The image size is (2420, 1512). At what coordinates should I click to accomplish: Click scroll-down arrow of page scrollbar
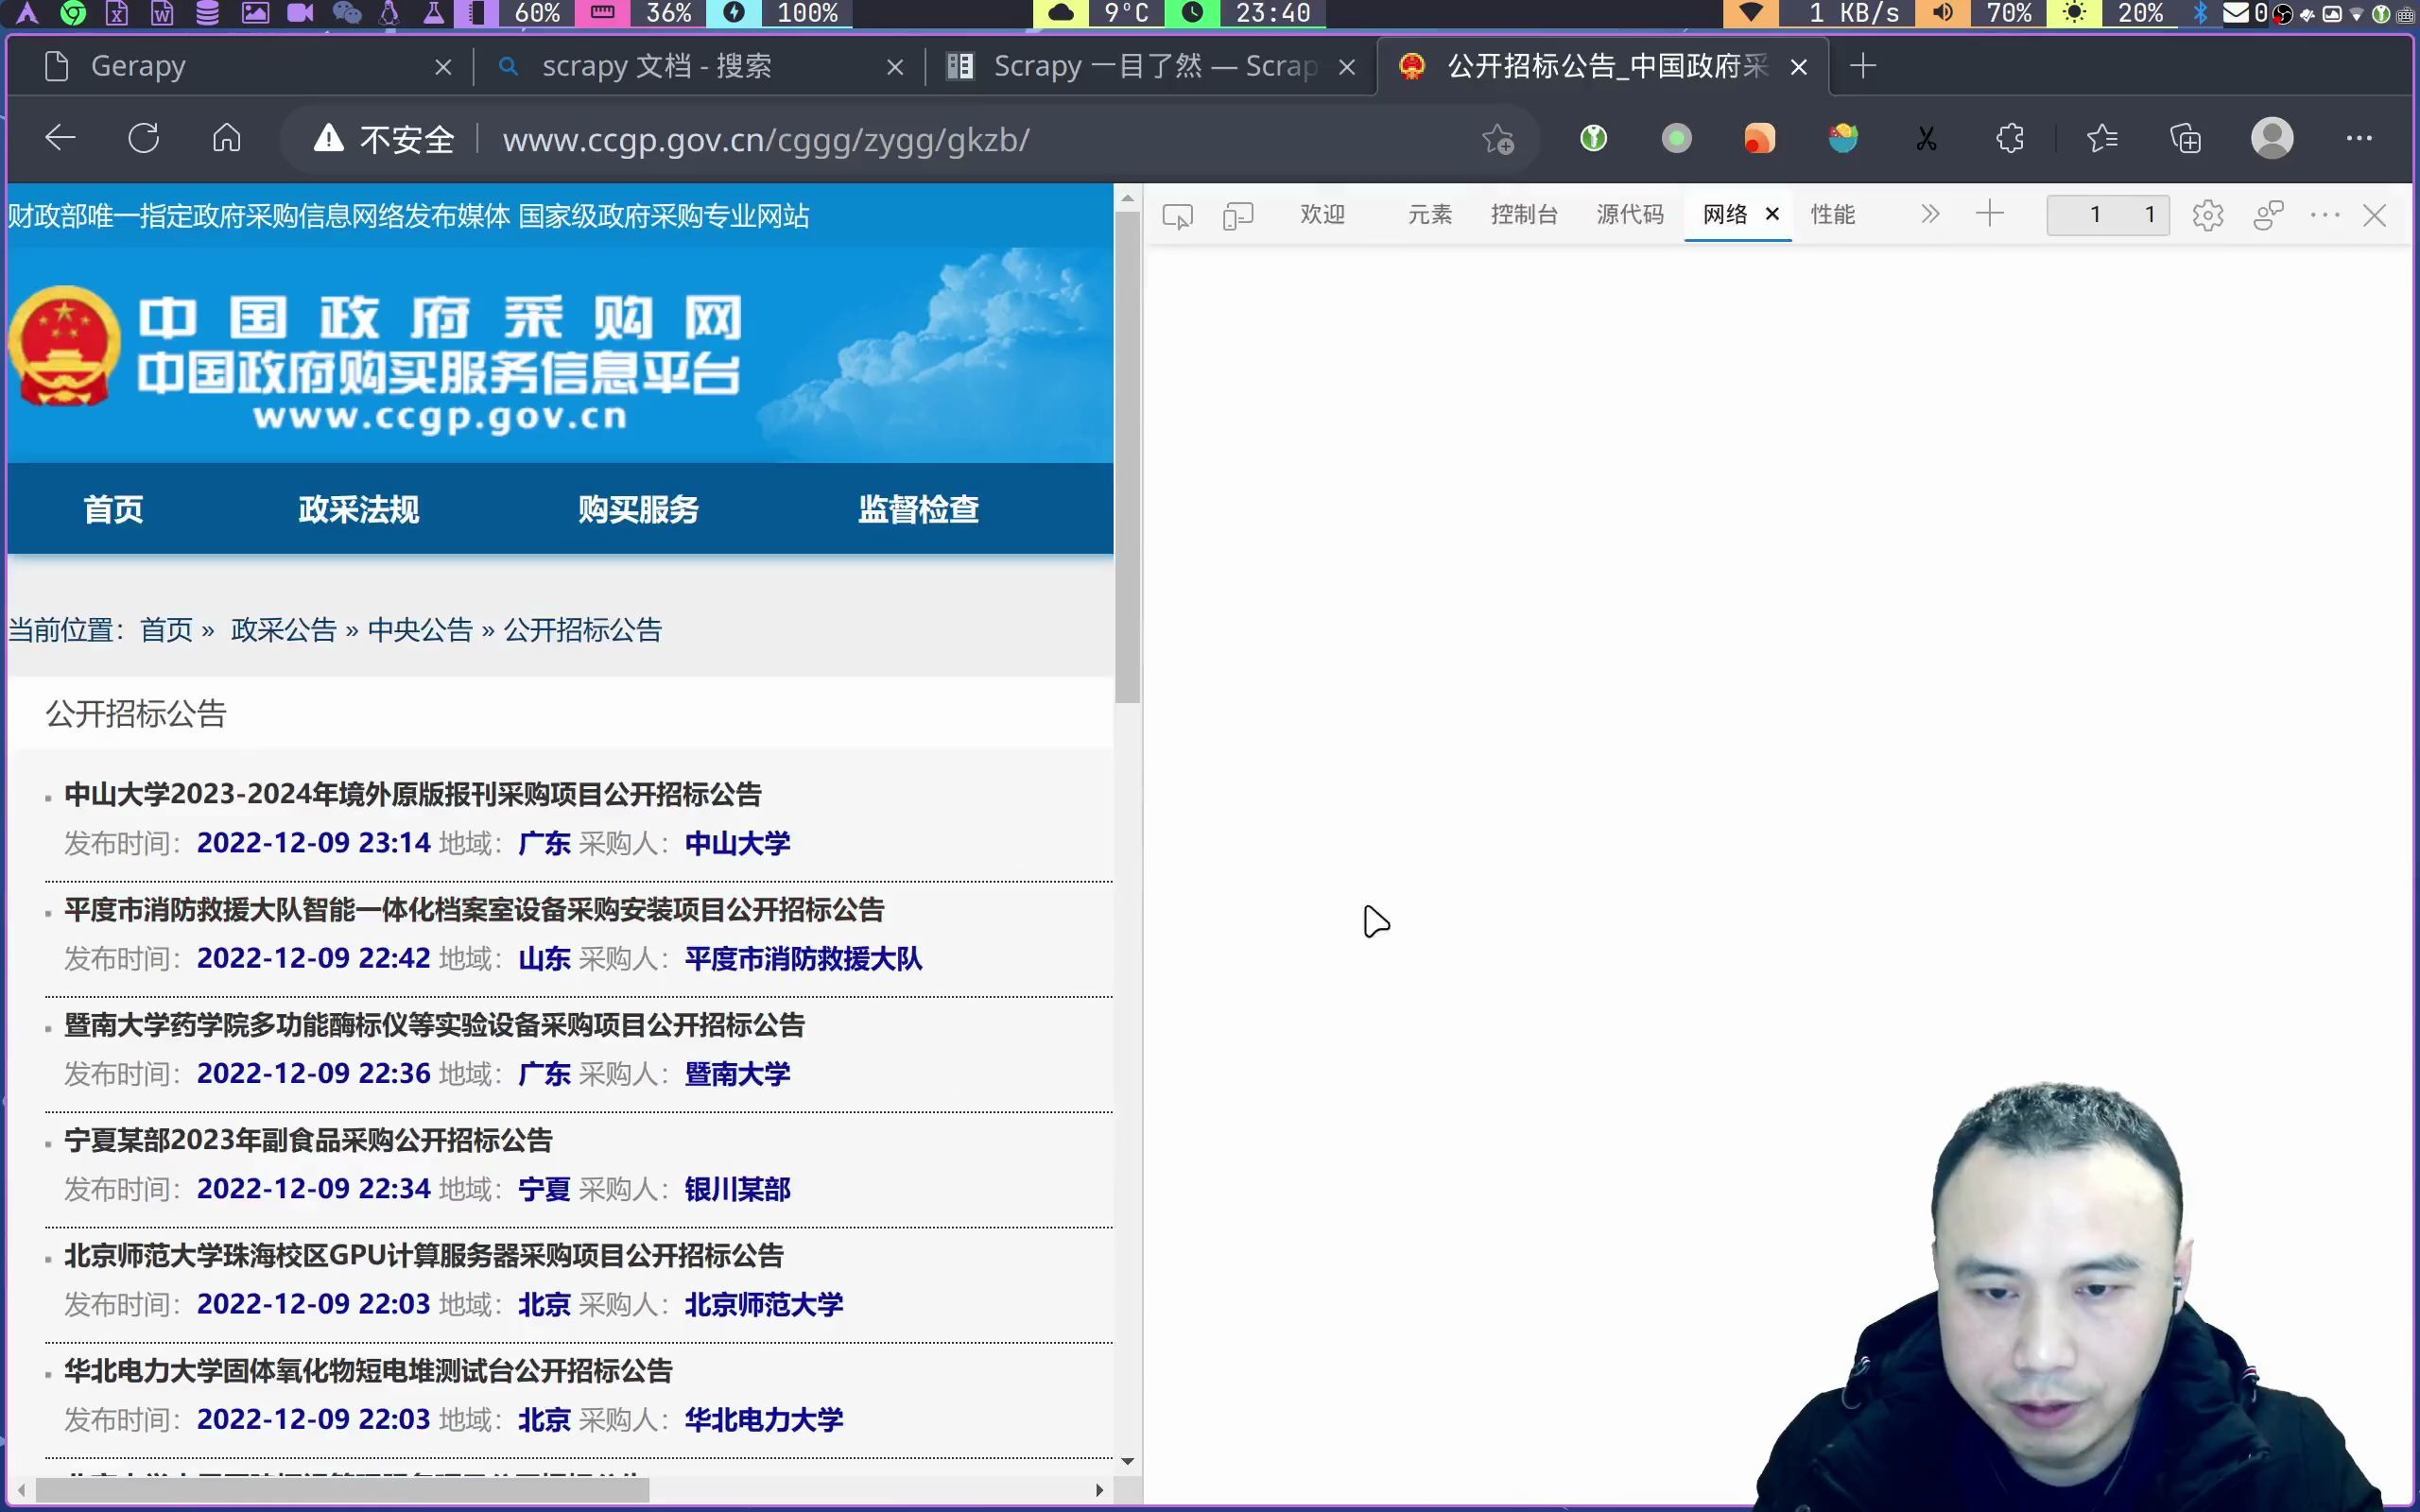click(x=1128, y=1461)
